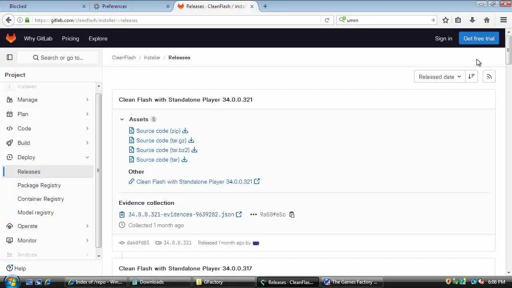Open browser hamburger menu

click(x=504, y=20)
